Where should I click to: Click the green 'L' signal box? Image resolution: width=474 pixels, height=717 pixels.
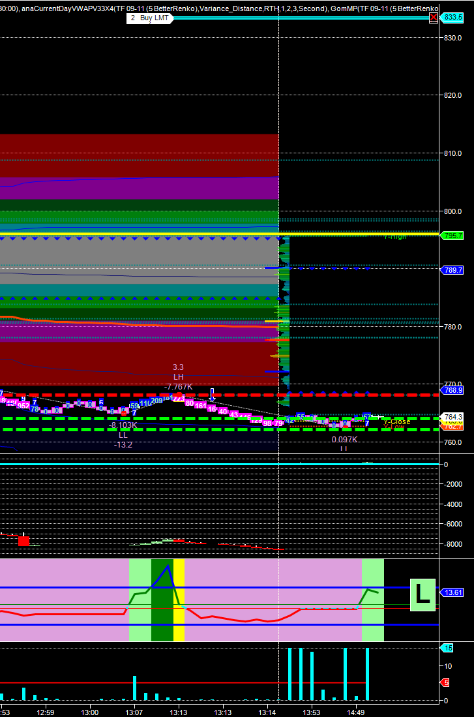(x=422, y=594)
